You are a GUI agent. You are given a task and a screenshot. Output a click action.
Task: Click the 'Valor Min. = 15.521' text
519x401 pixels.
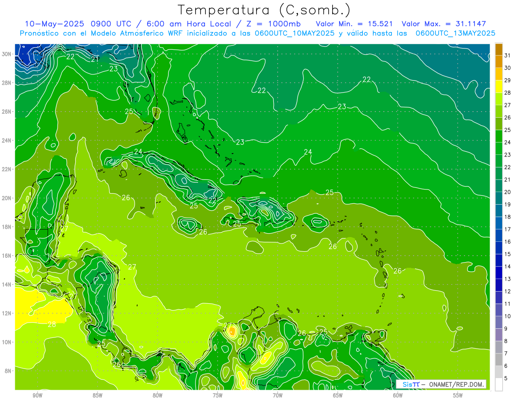pyautogui.click(x=354, y=24)
